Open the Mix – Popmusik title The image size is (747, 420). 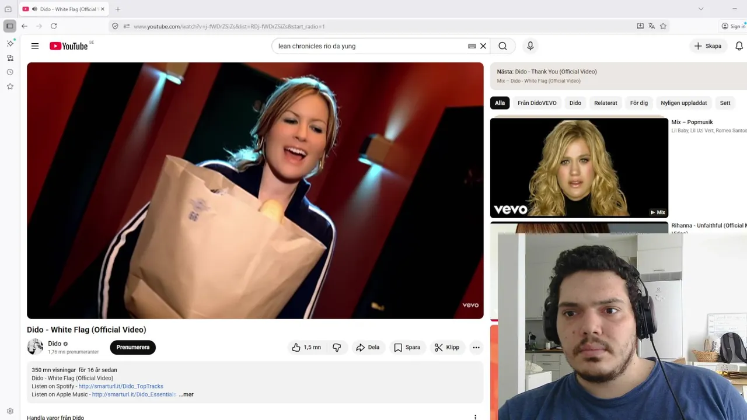coord(692,122)
